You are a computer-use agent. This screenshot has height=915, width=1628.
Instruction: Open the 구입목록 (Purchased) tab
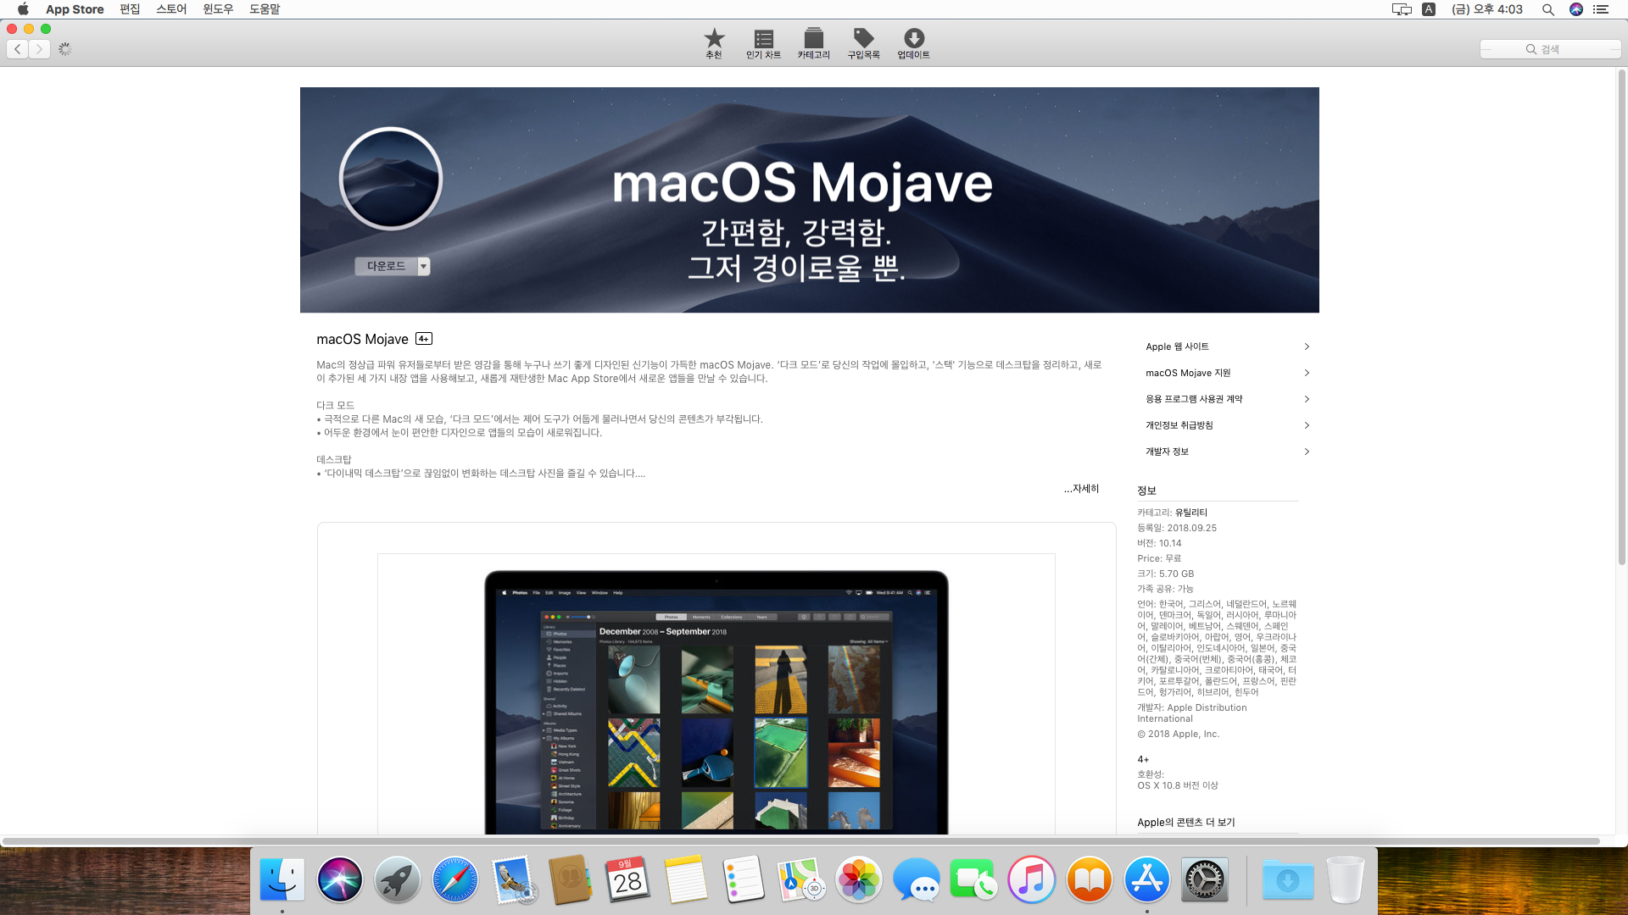point(863,43)
